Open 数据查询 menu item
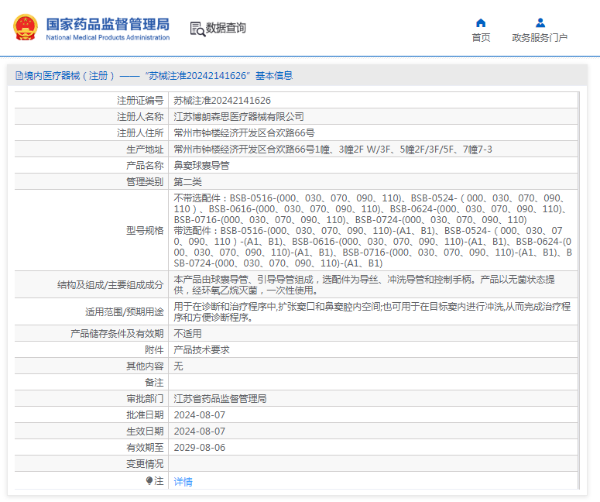 pyautogui.click(x=226, y=28)
